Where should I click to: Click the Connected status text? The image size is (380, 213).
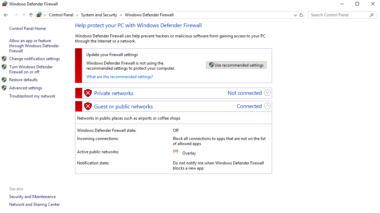tap(249, 106)
